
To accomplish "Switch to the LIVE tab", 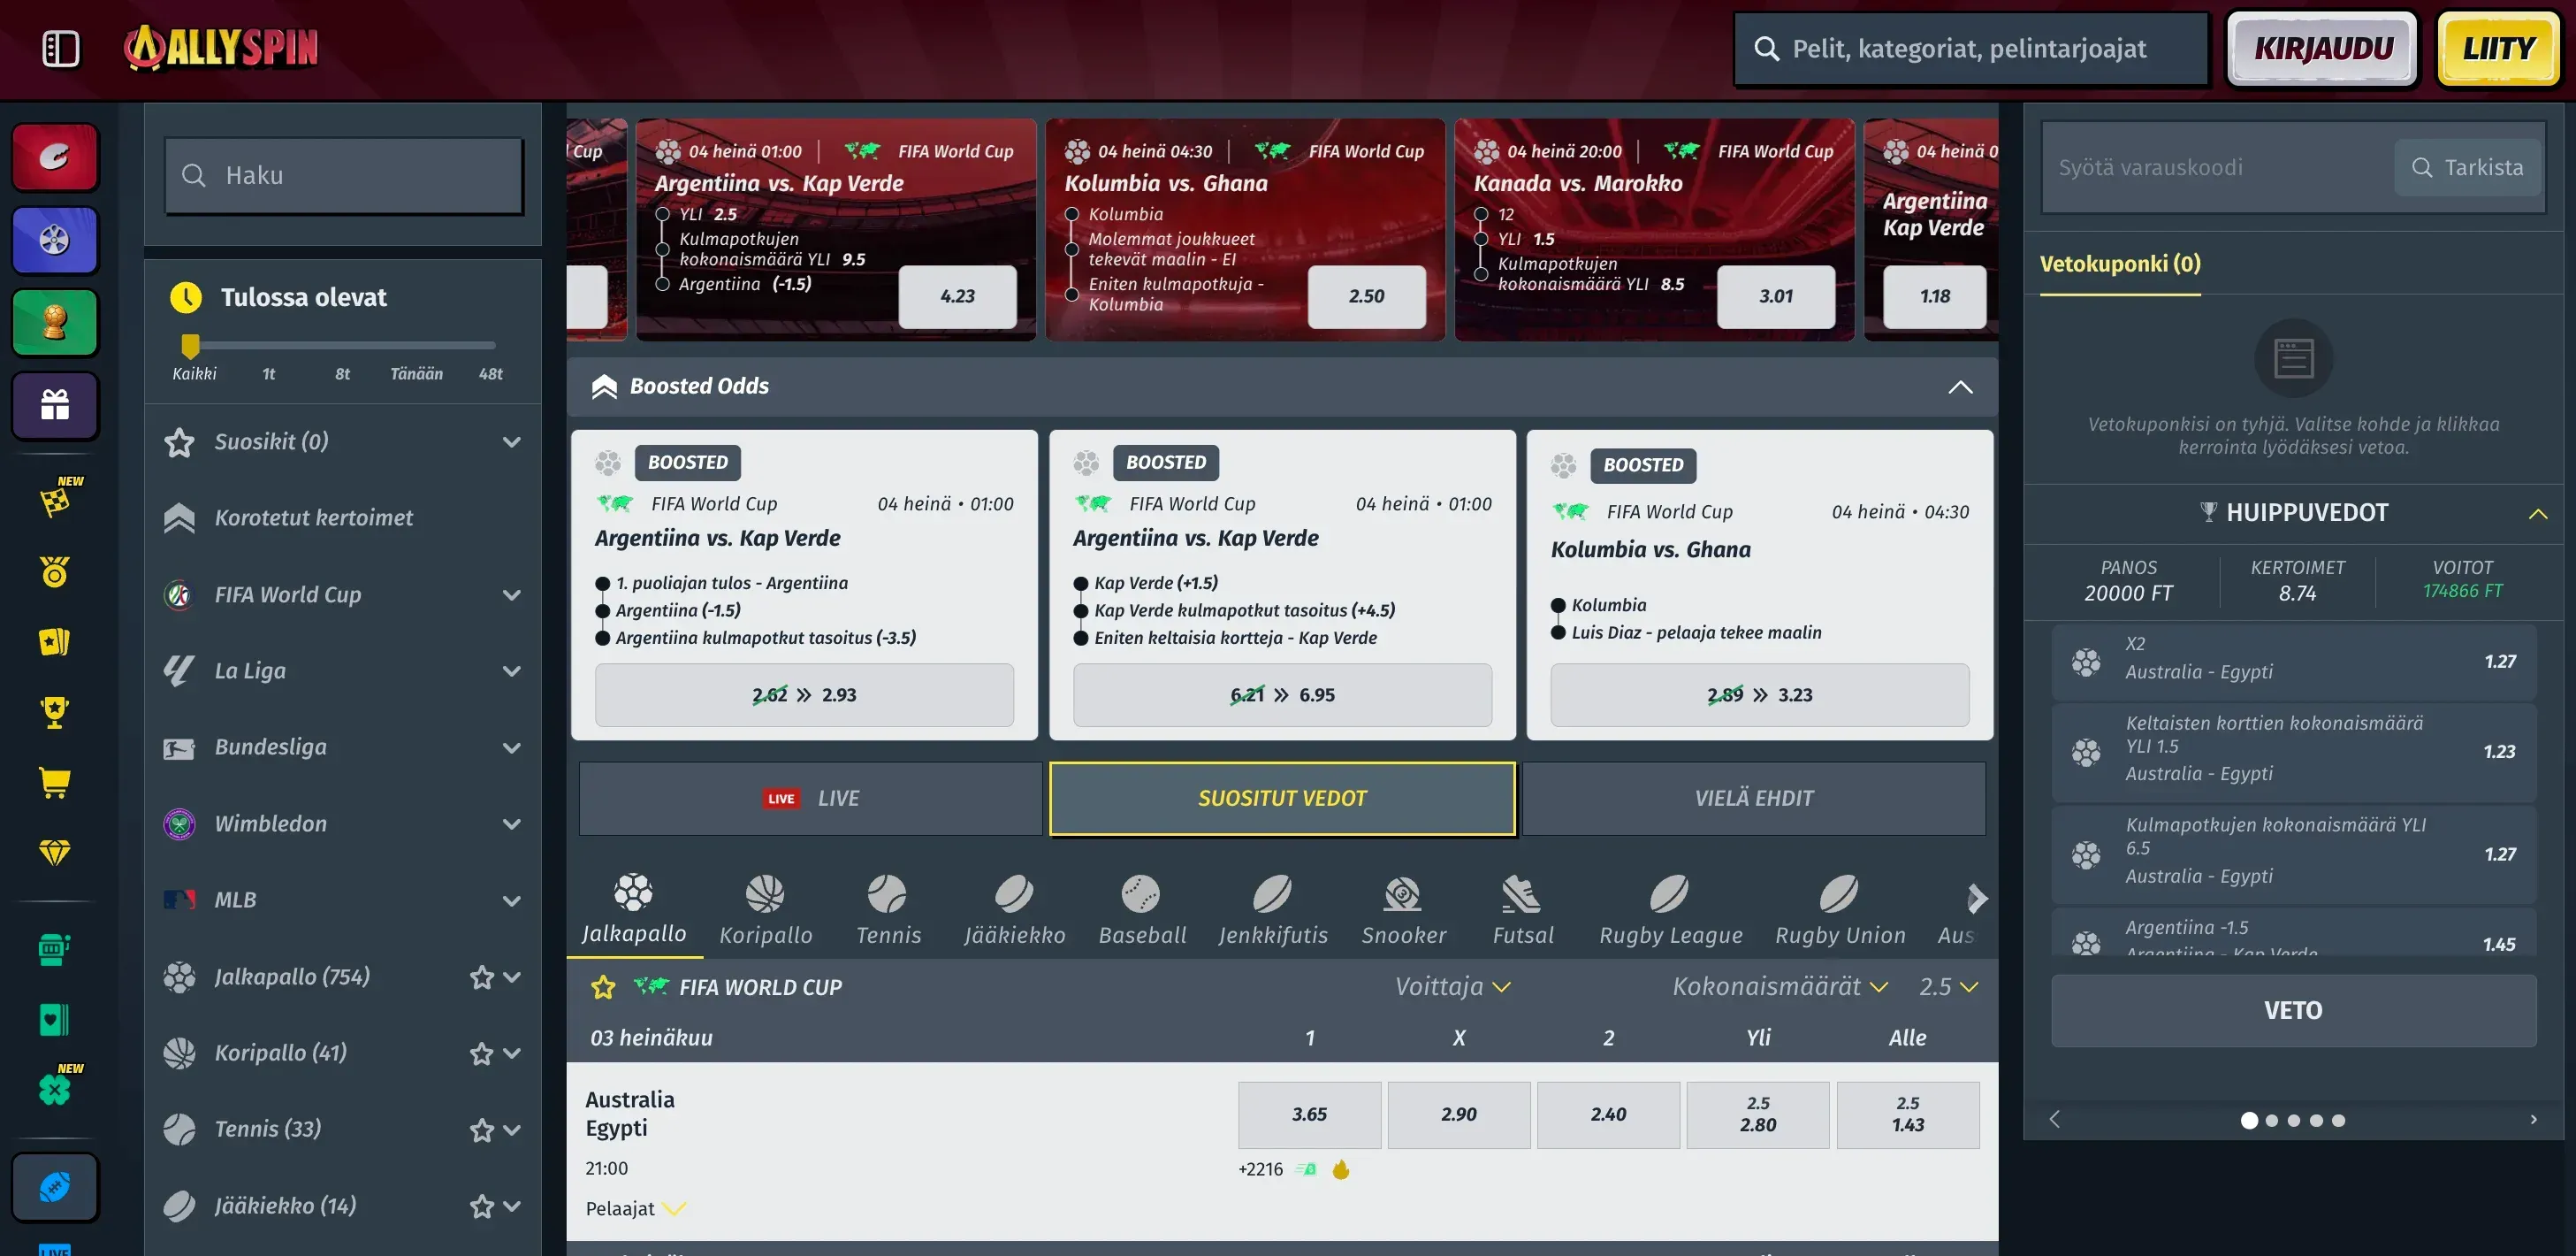I will [811, 799].
